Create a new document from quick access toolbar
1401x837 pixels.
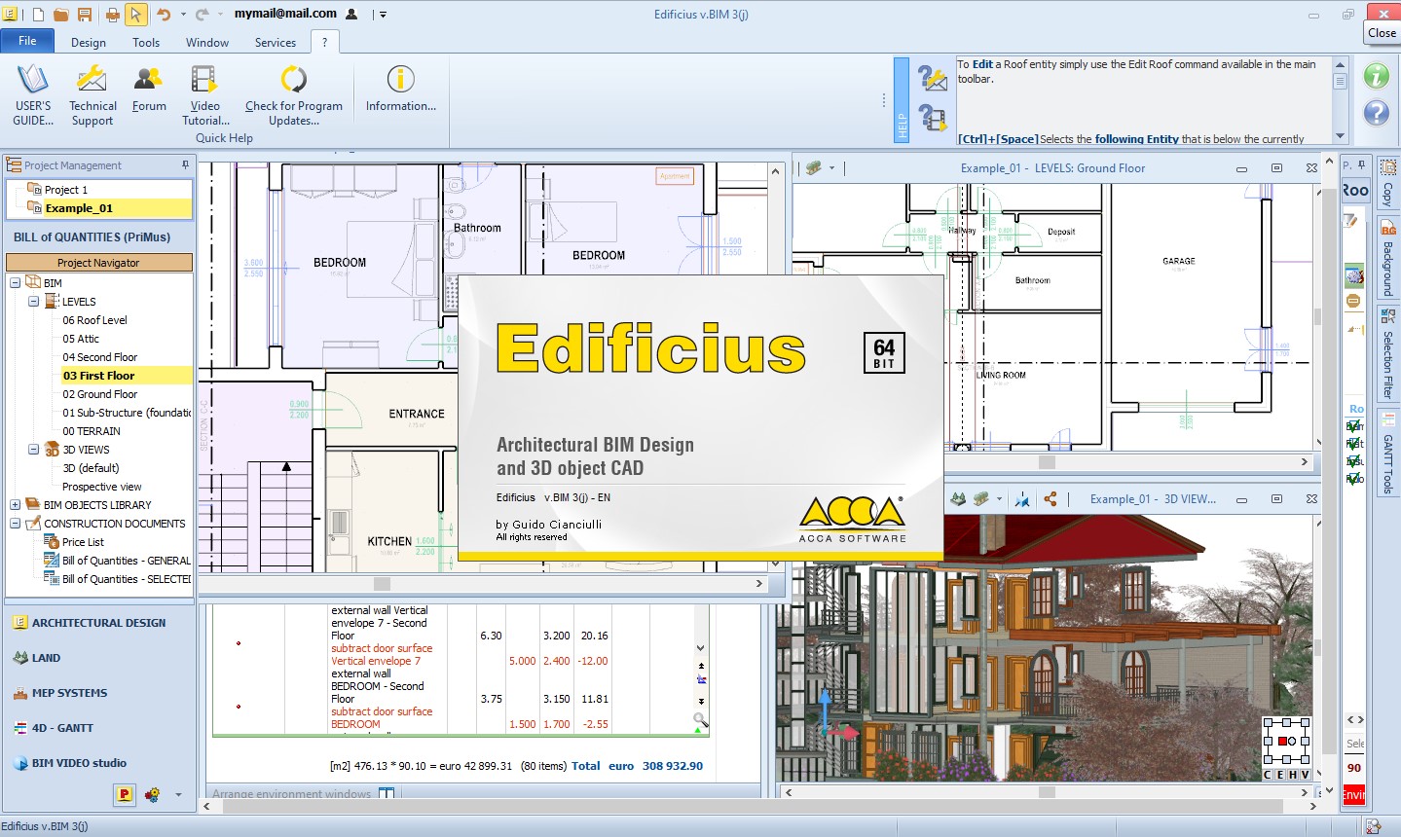pyautogui.click(x=38, y=14)
